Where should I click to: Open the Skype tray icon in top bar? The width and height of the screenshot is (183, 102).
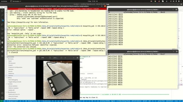pyautogui.click(x=163, y=1)
